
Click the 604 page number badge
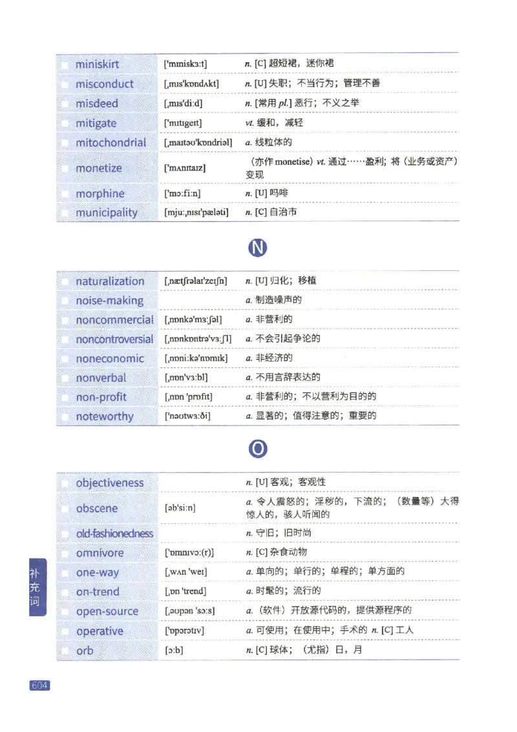pos(41,687)
